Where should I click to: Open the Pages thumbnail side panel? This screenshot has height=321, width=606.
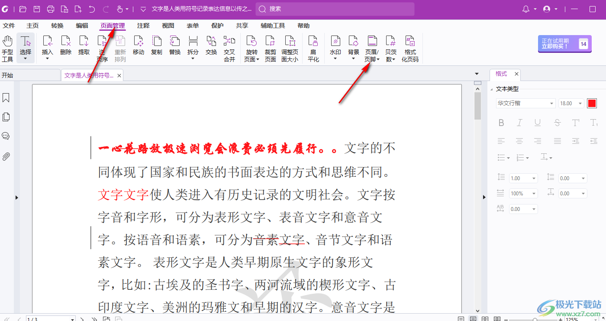6,117
